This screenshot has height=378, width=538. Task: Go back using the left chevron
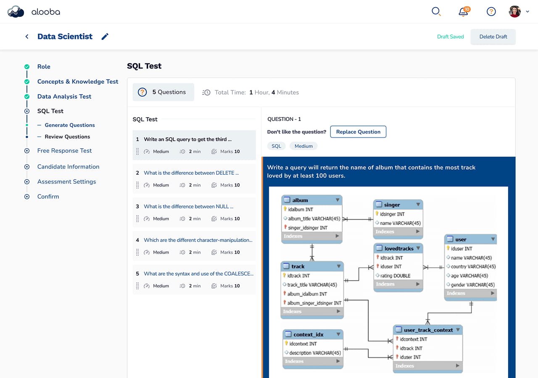tap(27, 37)
